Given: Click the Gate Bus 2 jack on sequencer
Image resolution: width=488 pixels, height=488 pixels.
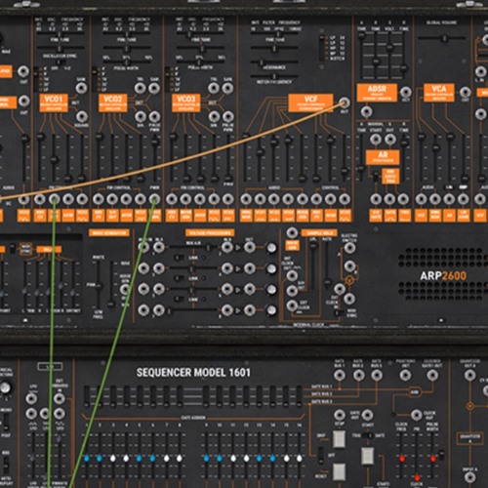Looking at the screenshot, I should pos(358,375).
